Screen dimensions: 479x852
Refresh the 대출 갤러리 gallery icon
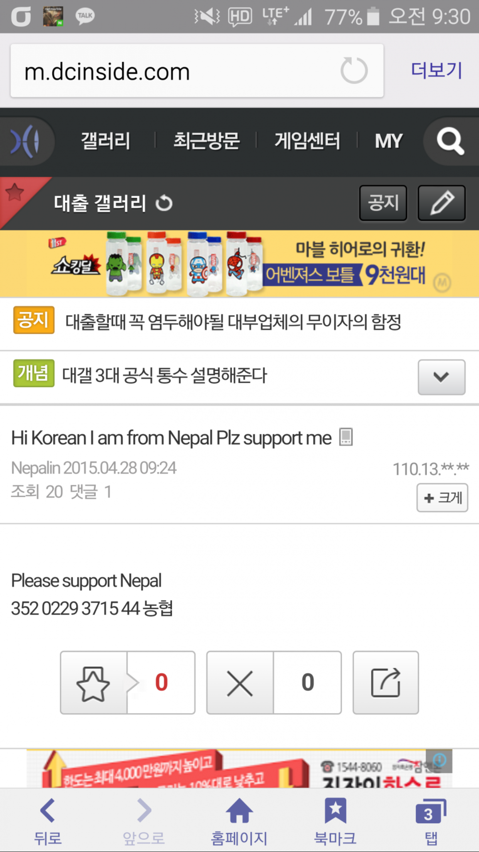[x=164, y=203]
